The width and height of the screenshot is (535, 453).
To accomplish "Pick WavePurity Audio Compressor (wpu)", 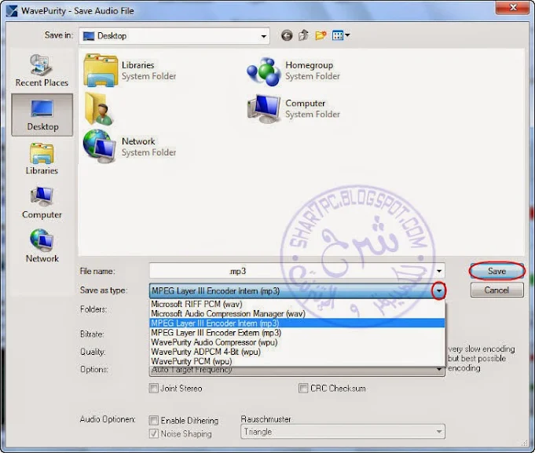I will 297,342.
